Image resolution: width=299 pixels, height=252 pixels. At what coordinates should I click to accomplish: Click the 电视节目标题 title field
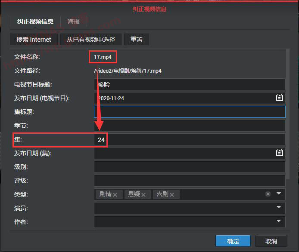pyautogui.click(x=190, y=84)
